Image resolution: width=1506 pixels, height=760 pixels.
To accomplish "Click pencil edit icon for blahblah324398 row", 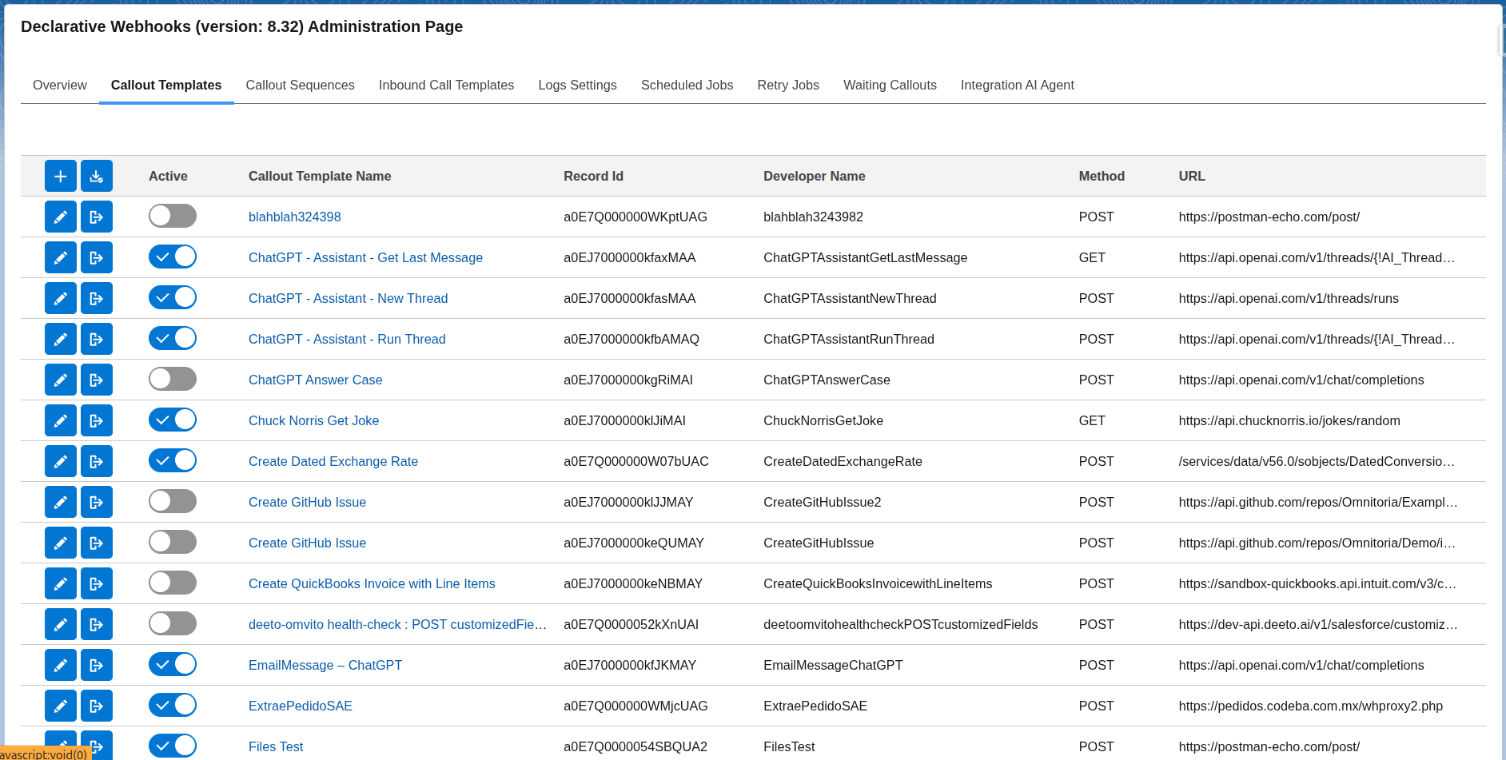I will click(x=60, y=217).
